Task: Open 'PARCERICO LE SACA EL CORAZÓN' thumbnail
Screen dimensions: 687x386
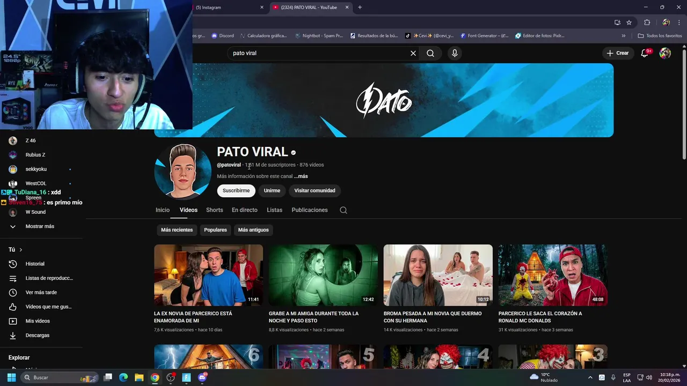Action: pyautogui.click(x=553, y=275)
